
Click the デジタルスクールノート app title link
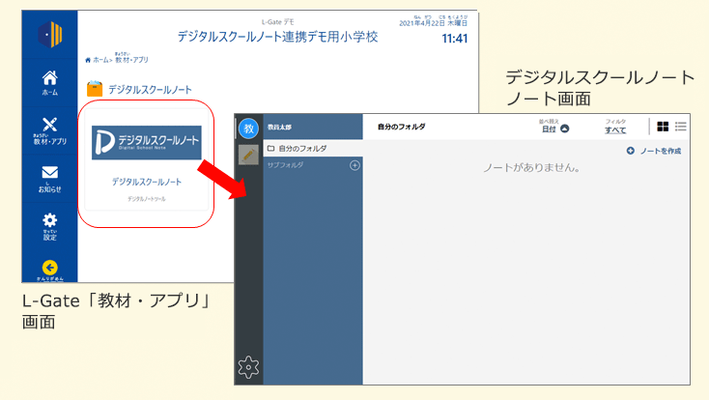click(x=147, y=182)
